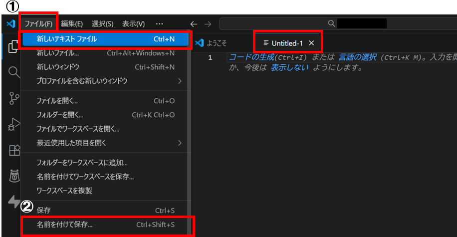457x237 pixels.
Task: Choose 新しいテキスト ファイル menu item
Action: pyautogui.click(x=105, y=39)
